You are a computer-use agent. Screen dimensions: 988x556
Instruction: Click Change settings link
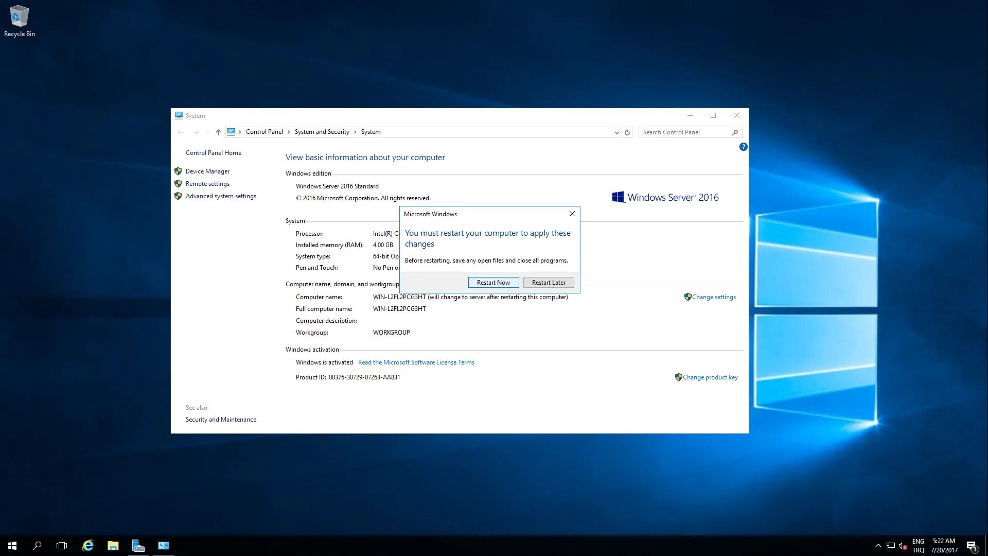[713, 297]
